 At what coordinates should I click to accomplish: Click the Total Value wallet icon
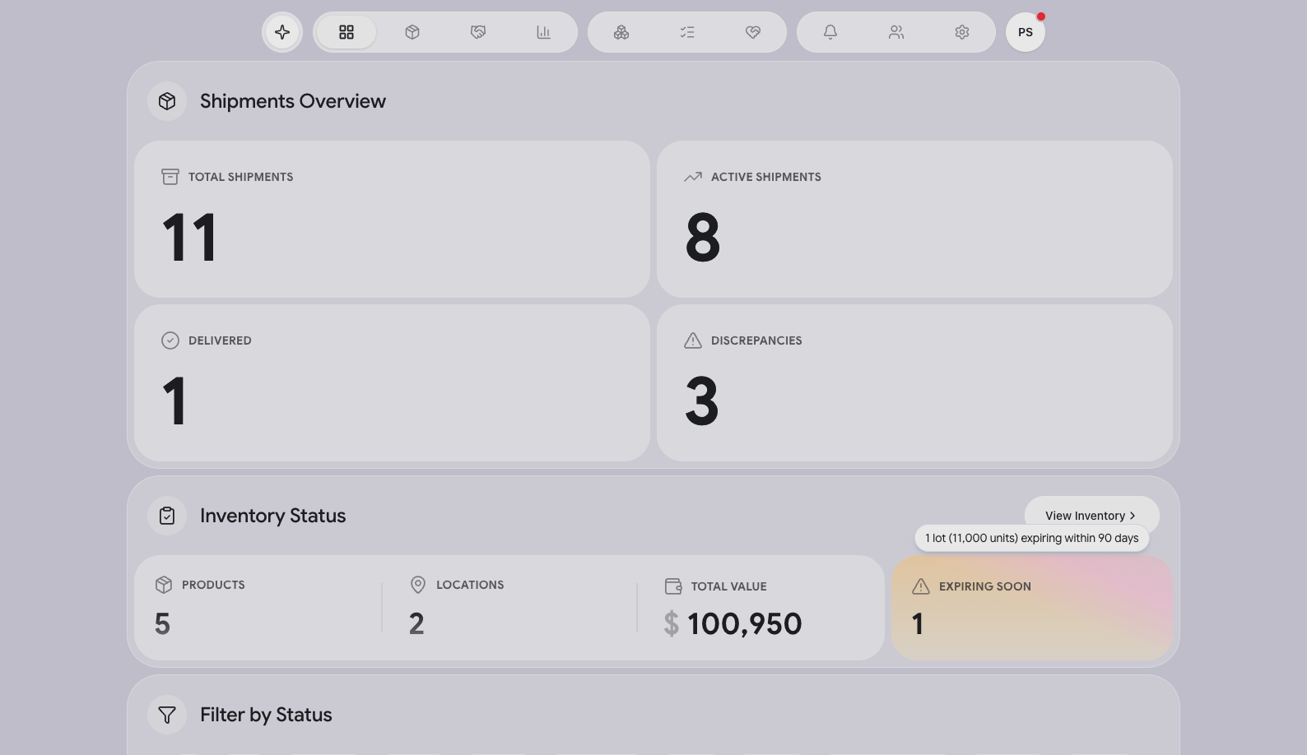(x=673, y=586)
